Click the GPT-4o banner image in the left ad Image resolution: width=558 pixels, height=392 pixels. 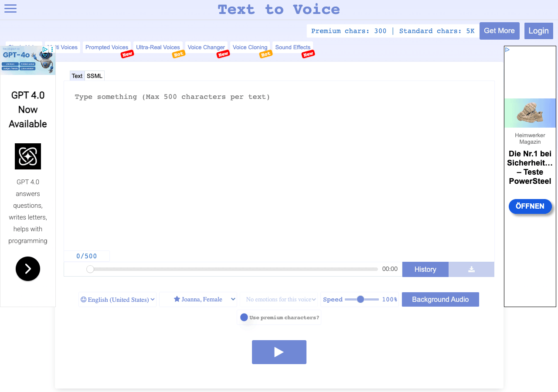click(28, 61)
